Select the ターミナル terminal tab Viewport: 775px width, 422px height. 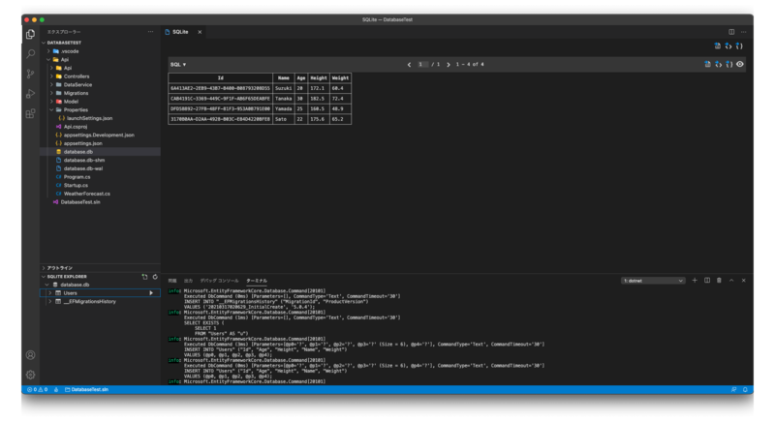257,281
